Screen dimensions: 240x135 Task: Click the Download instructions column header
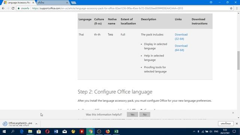pos(199,21)
